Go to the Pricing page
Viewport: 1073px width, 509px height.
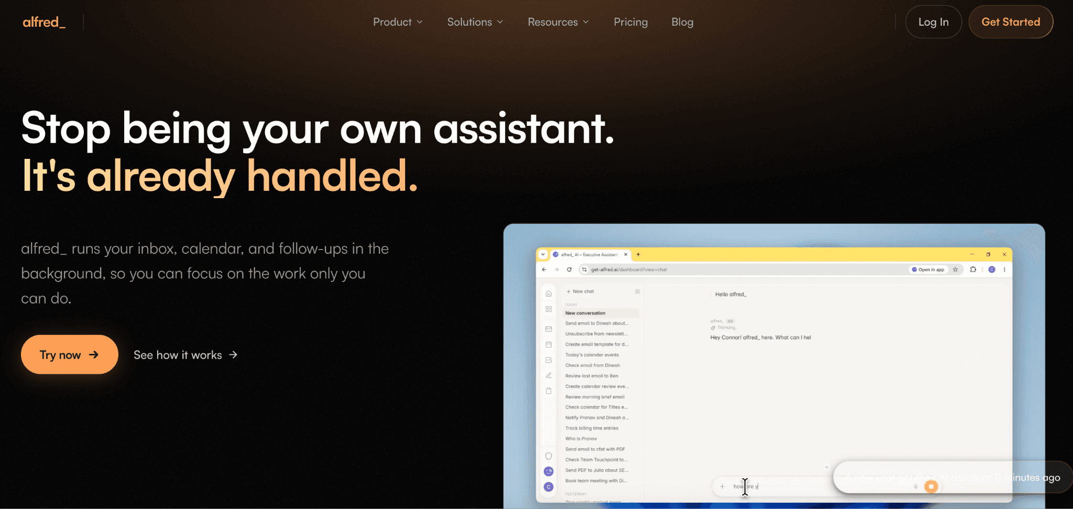631,22
